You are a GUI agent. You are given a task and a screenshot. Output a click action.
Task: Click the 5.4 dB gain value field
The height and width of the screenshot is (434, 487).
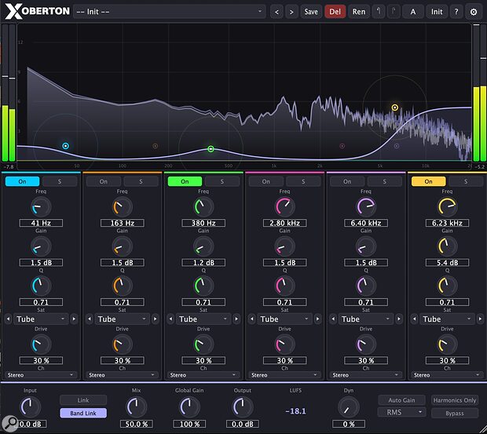(x=447, y=262)
